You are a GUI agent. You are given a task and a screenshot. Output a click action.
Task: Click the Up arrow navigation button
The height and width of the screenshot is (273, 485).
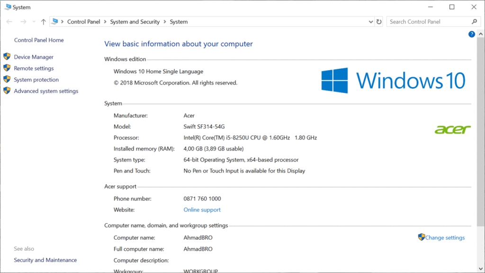(x=44, y=22)
